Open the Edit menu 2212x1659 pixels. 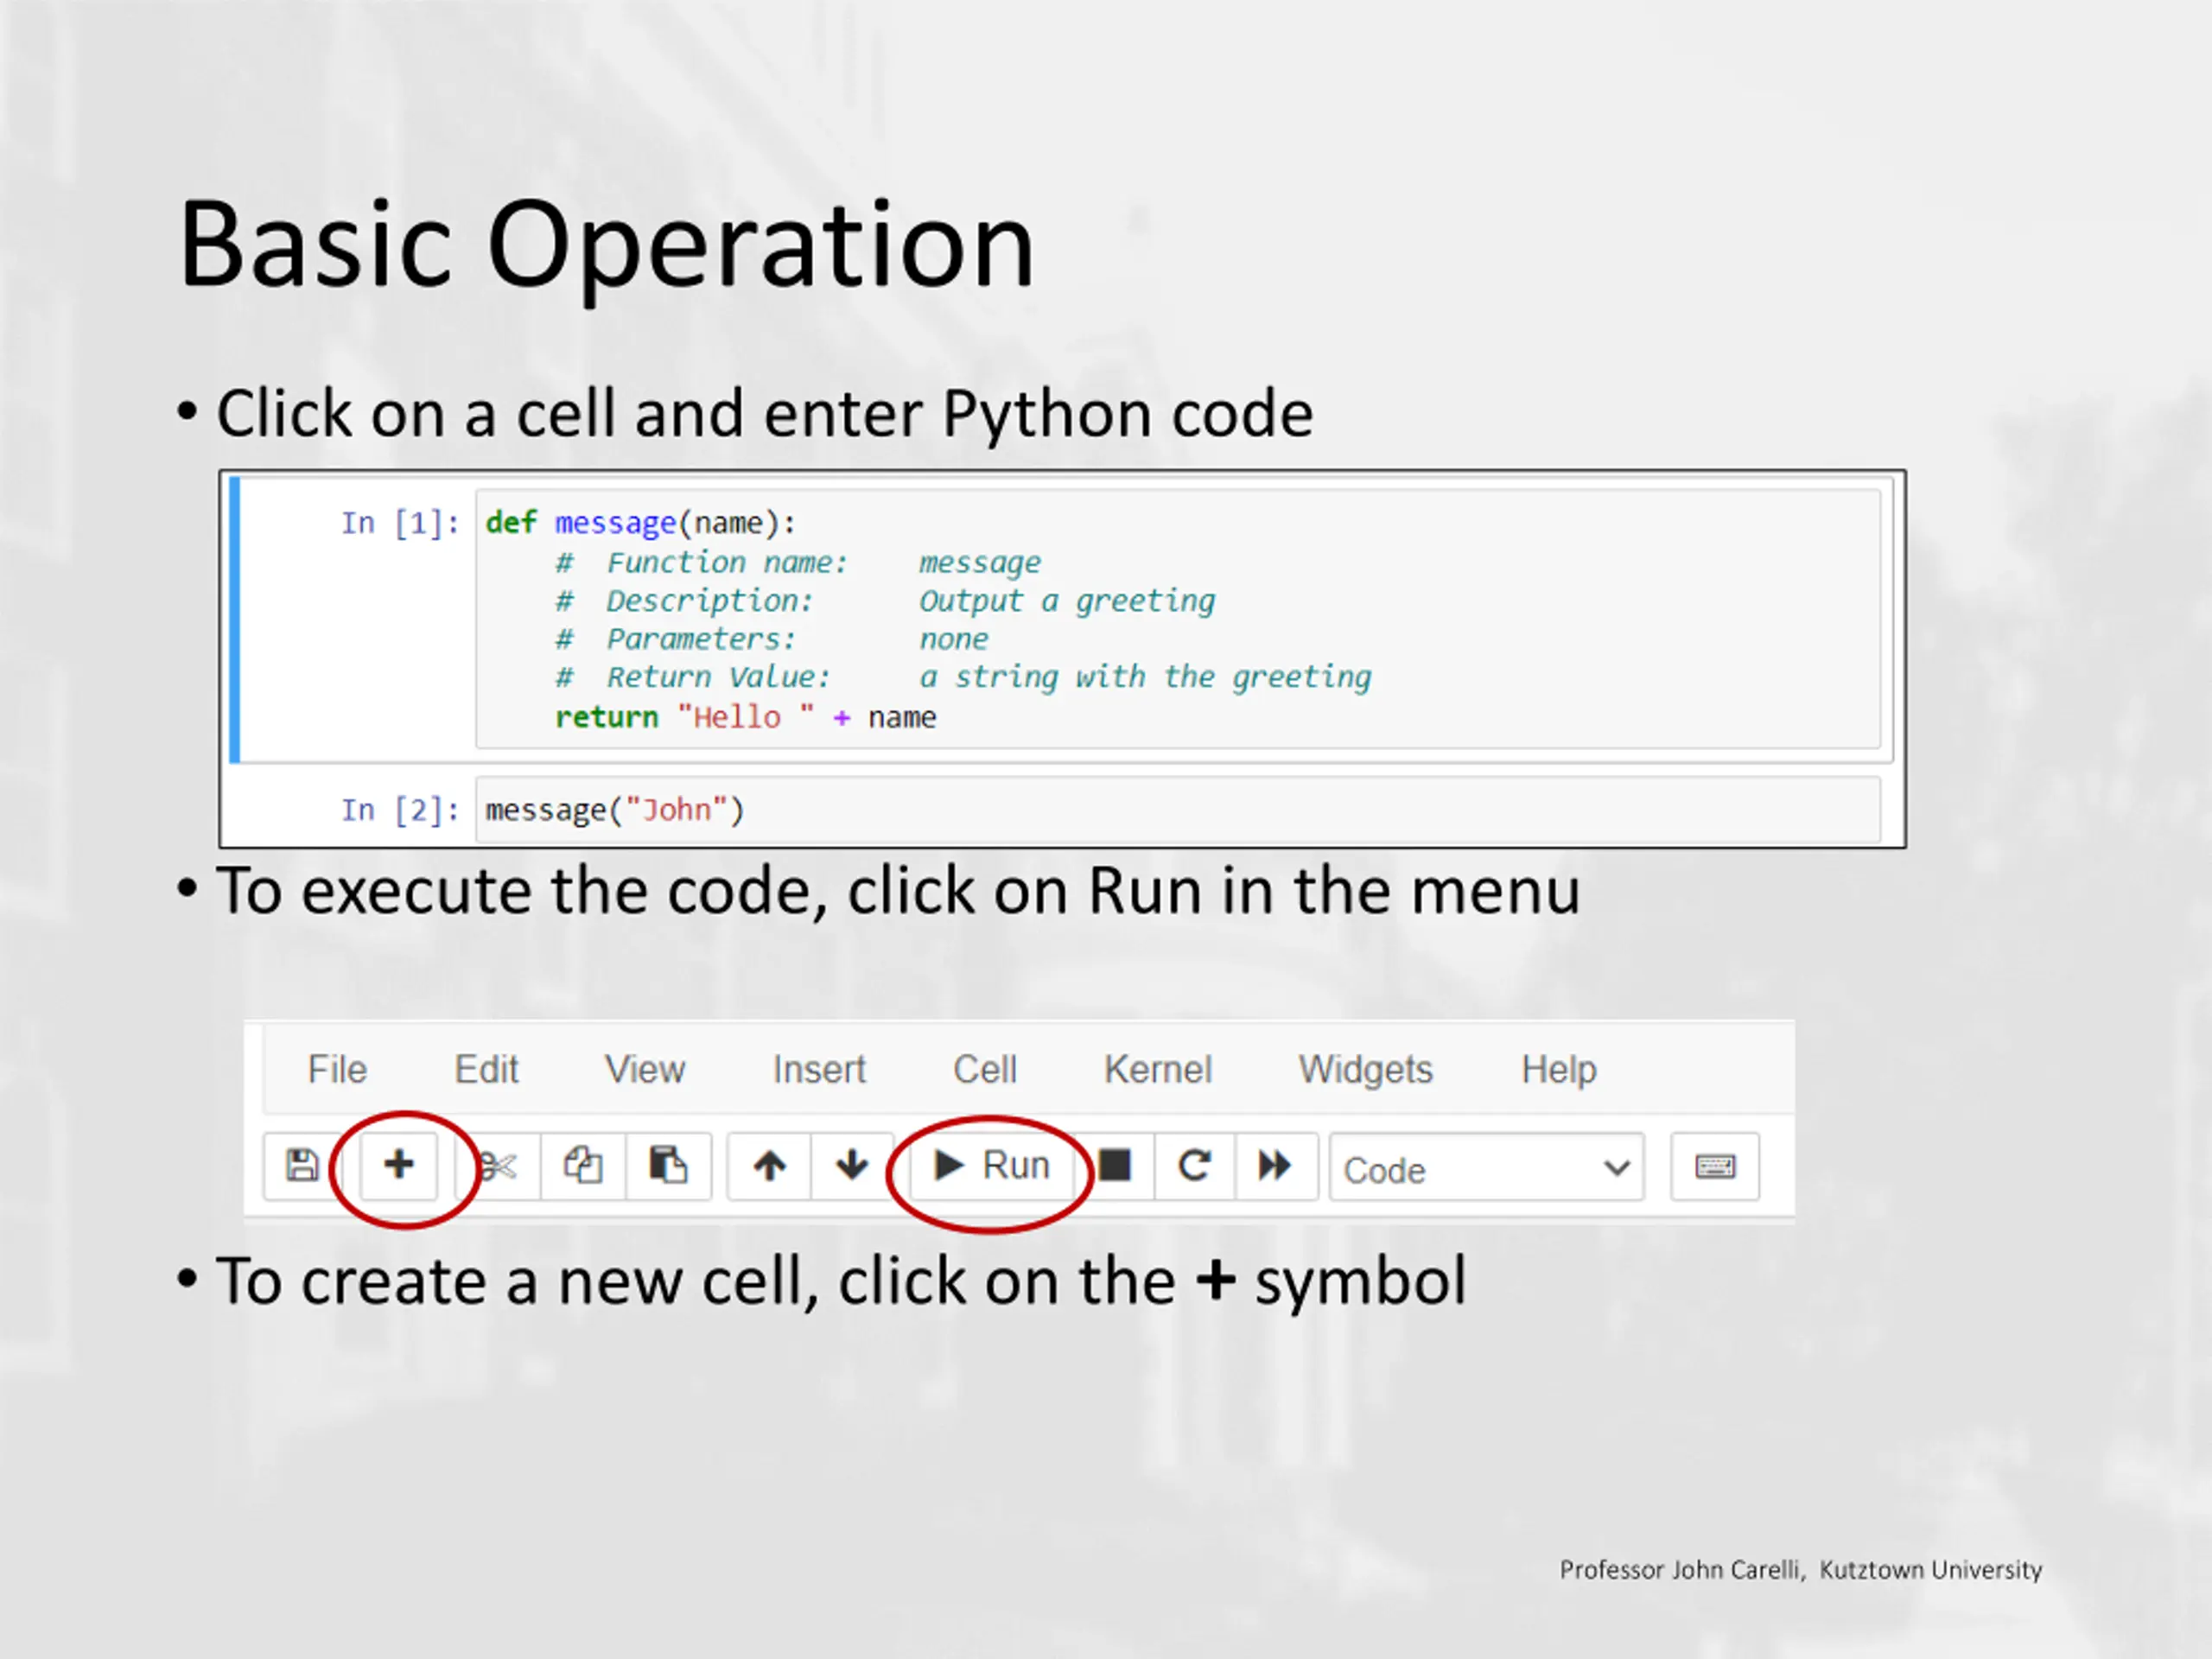486,1070
